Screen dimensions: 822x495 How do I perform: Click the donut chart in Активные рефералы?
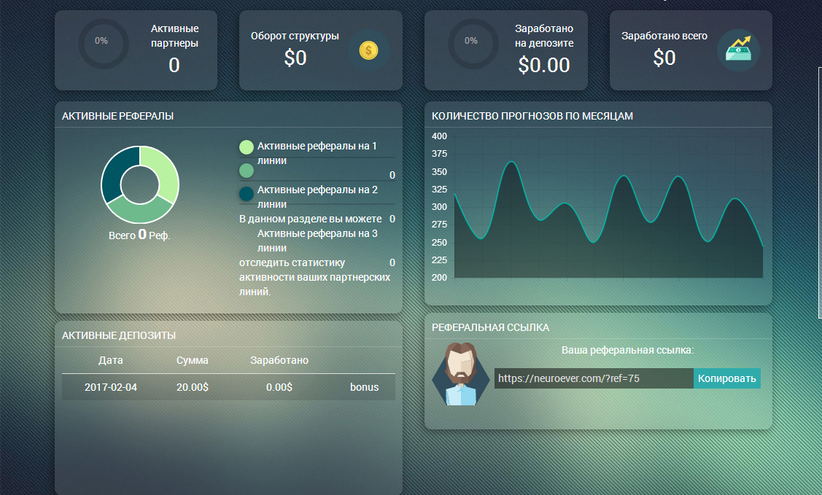click(139, 184)
